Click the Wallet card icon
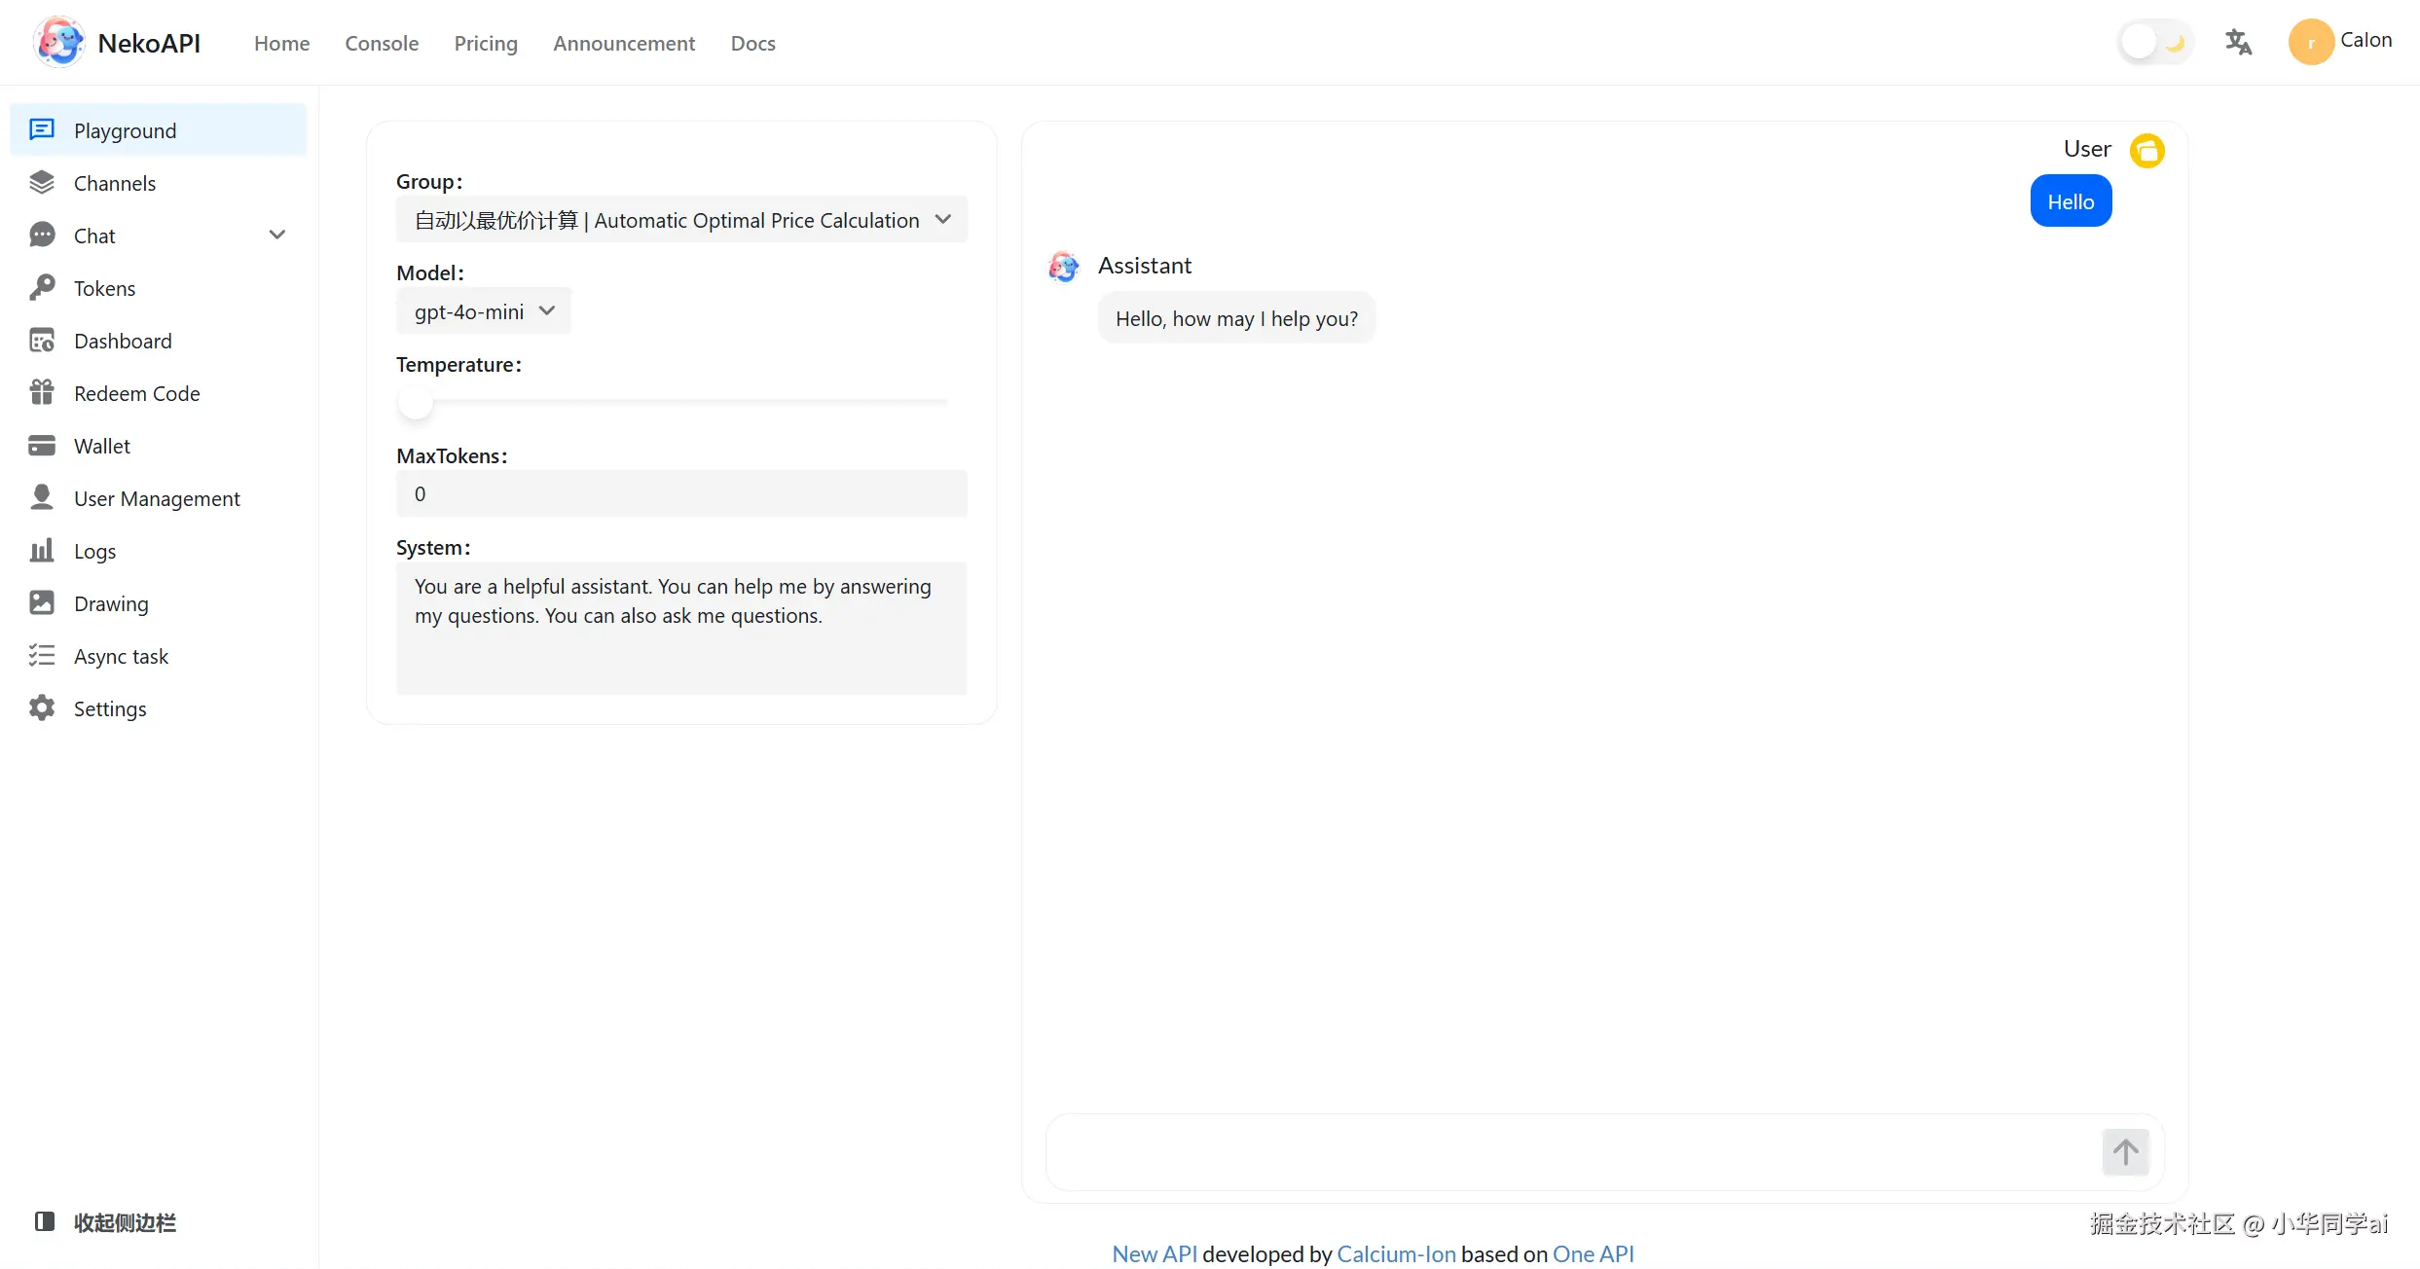The width and height of the screenshot is (2420, 1269). click(42, 446)
